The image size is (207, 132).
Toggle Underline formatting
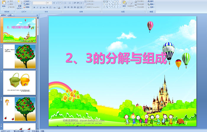41,7
